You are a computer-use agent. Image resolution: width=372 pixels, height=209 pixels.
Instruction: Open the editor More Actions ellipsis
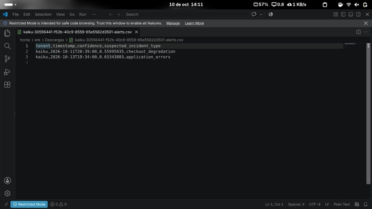click(x=366, y=32)
